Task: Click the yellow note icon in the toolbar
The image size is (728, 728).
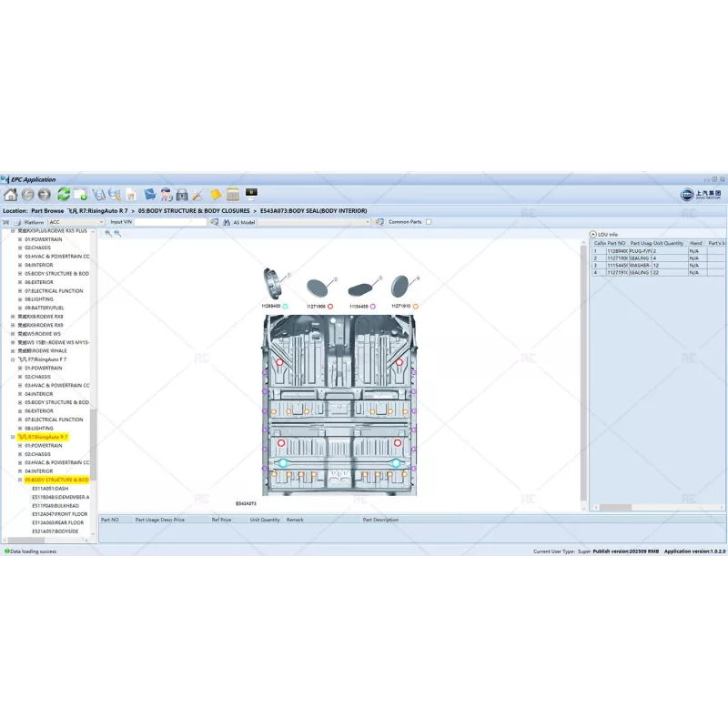Action: (215, 194)
